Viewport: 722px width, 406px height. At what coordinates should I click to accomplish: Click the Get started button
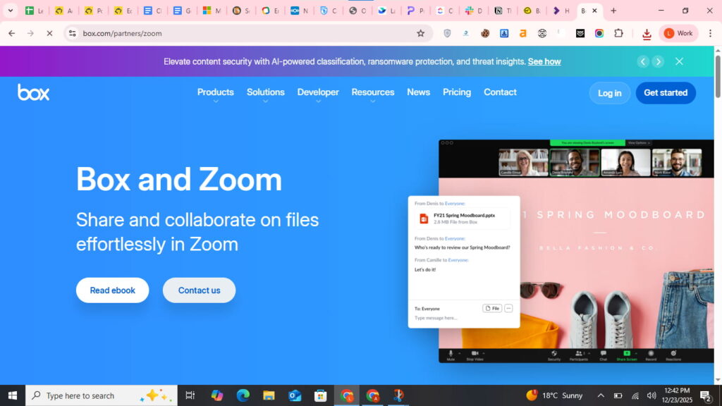click(665, 93)
